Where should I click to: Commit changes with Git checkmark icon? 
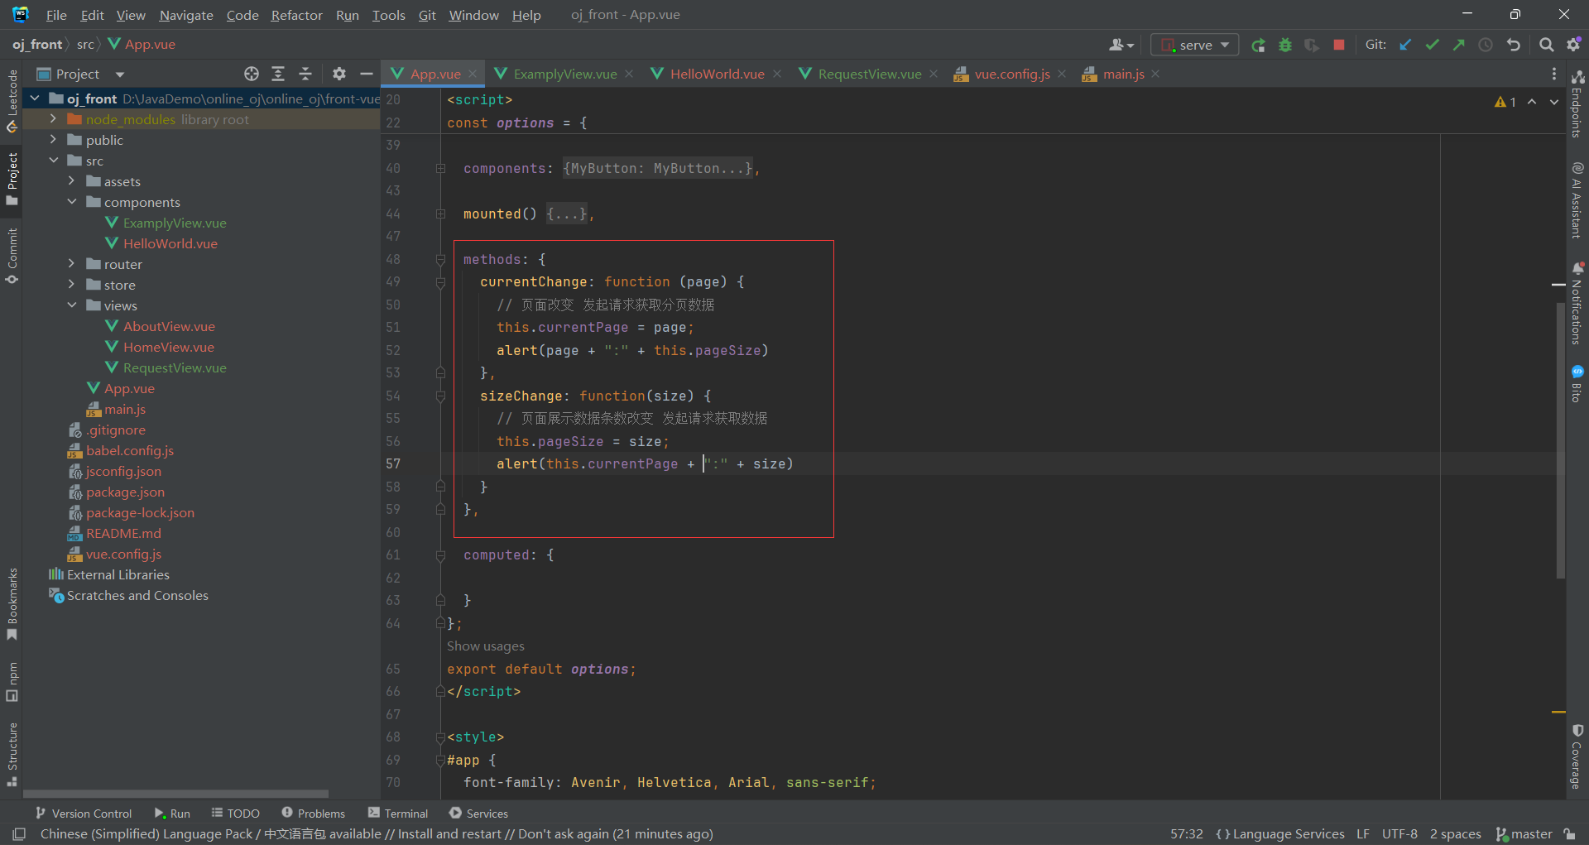(1432, 45)
